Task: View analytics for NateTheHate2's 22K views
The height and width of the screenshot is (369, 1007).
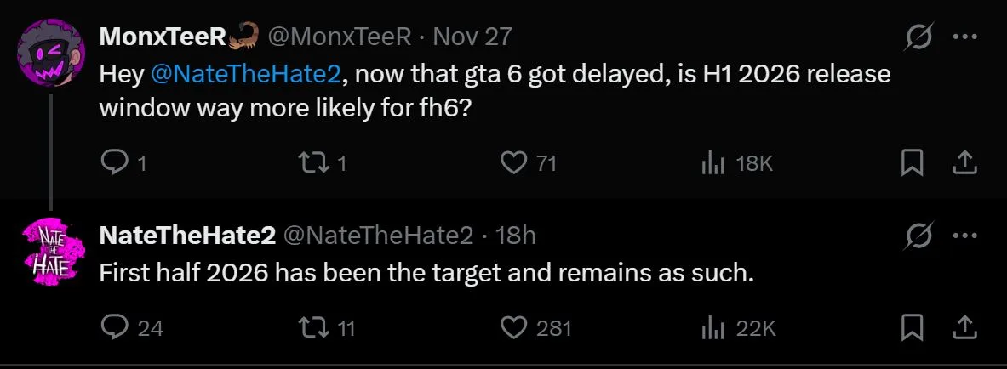Action: 712,326
